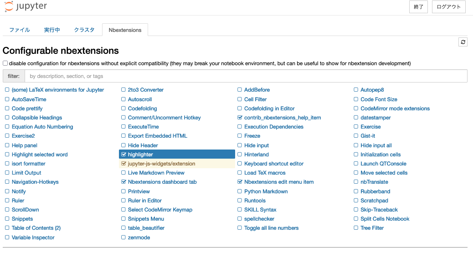Screen dimensions: 473x253
Task: Disable the Nbextensions dashboard tab checkbox
Action: 123,182
